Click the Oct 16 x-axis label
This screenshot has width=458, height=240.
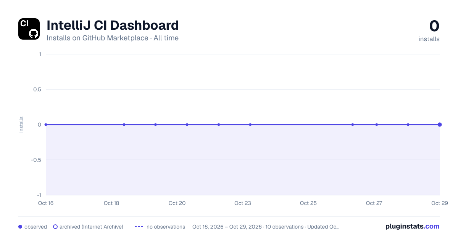(46, 203)
